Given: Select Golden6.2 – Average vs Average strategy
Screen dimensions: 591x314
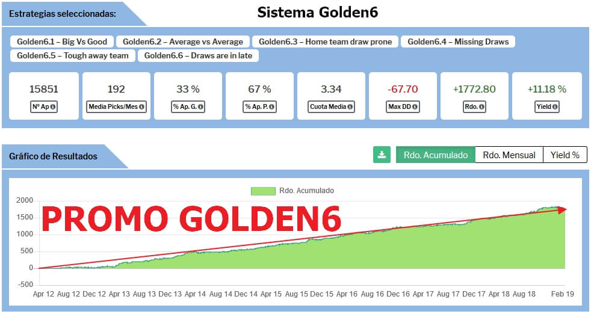Looking at the screenshot, I should (x=183, y=42).
